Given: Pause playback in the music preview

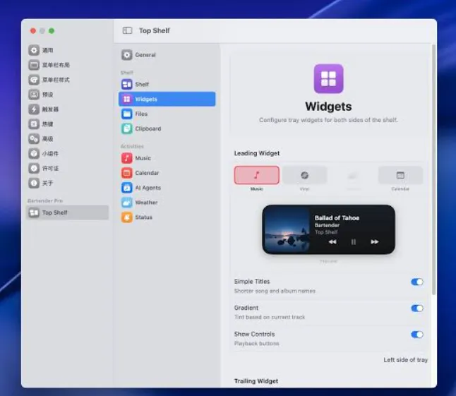Looking at the screenshot, I should click(x=354, y=242).
